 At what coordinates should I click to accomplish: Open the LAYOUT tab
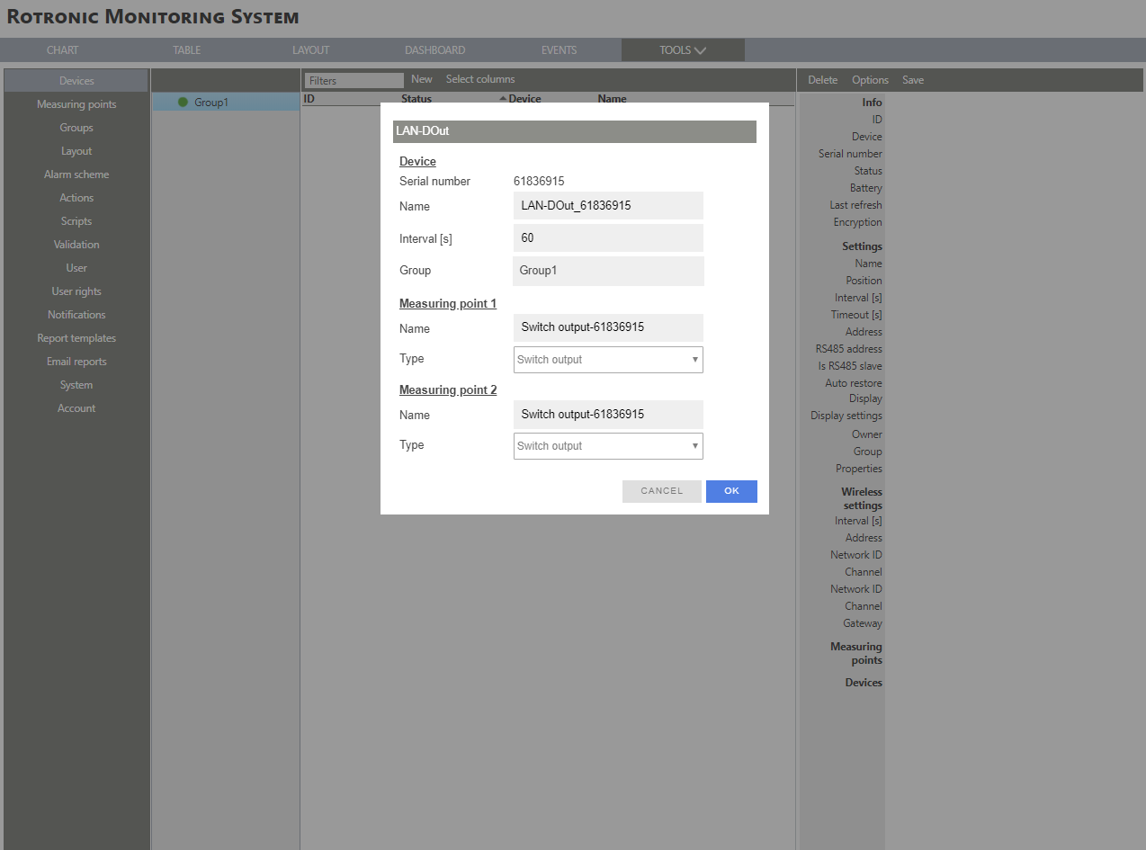pos(311,50)
